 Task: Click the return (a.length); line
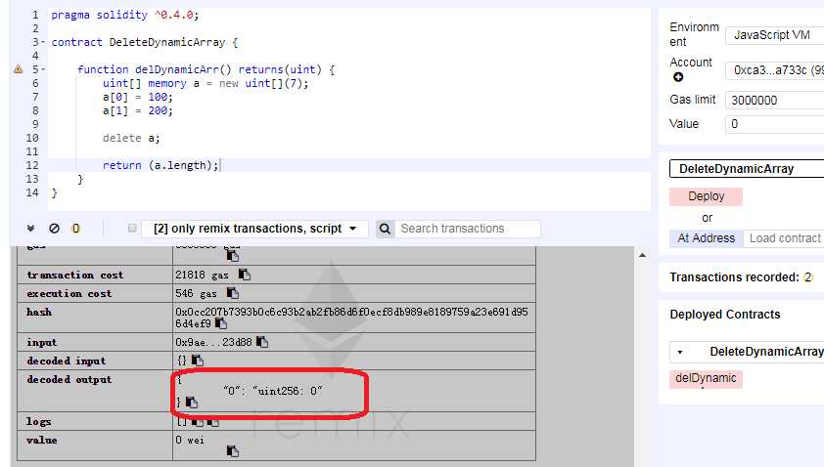160,165
